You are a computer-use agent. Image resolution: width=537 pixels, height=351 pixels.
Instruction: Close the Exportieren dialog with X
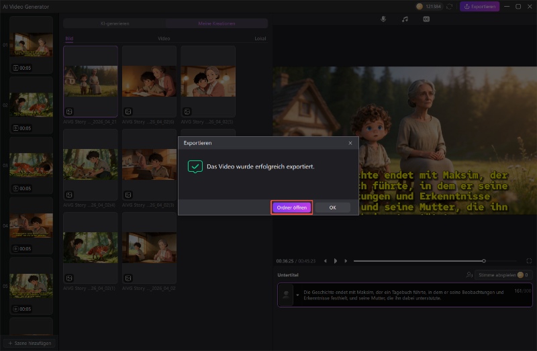350,143
